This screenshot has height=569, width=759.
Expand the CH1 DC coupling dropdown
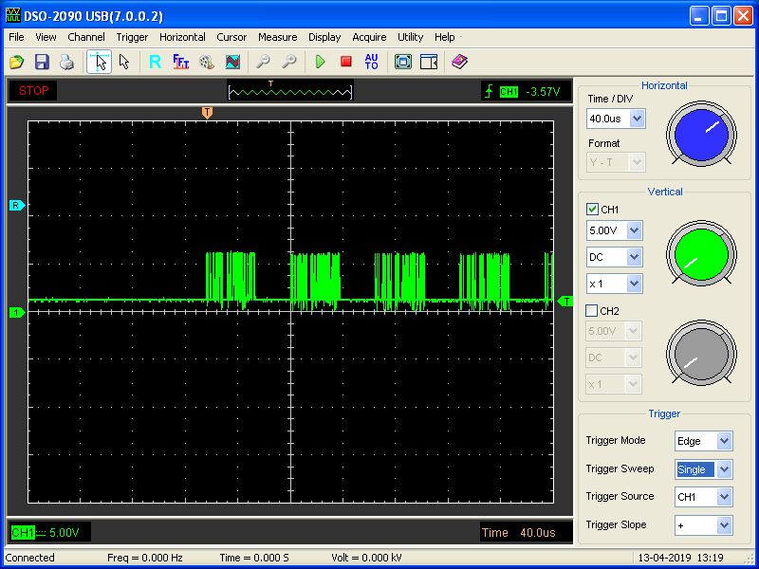coord(635,257)
